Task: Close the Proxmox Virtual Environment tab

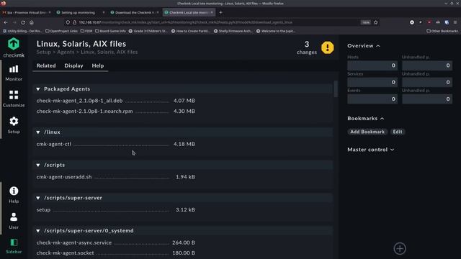Action: pyautogui.click(x=50, y=12)
